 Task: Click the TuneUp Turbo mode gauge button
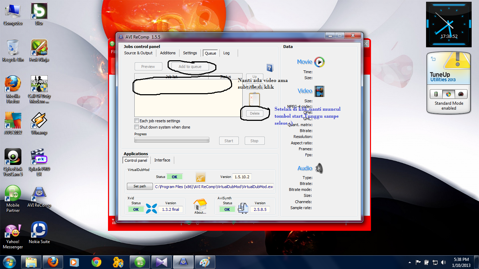pos(461,94)
